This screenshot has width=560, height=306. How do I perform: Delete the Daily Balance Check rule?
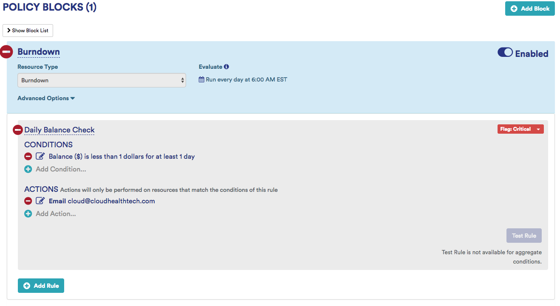coord(18,130)
